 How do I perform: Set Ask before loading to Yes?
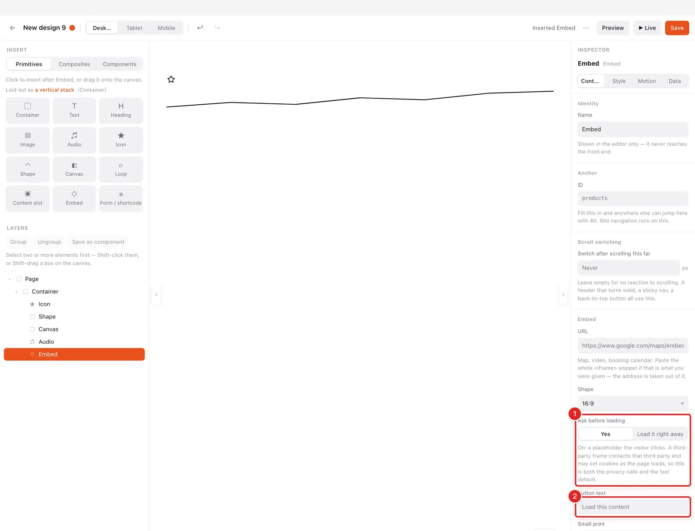click(x=606, y=434)
